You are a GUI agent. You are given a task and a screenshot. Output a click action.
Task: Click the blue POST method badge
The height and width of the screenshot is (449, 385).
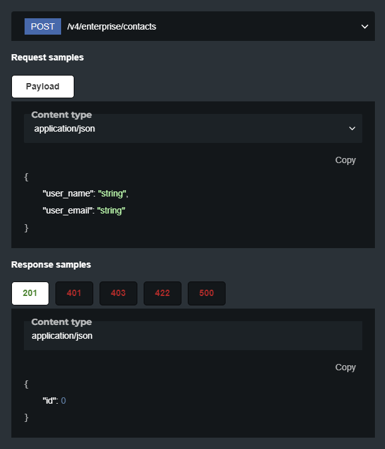click(43, 26)
